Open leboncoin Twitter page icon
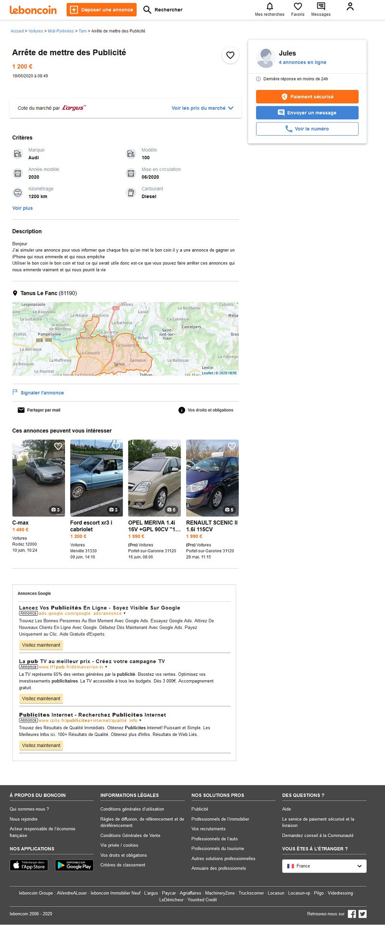 point(362,914)
